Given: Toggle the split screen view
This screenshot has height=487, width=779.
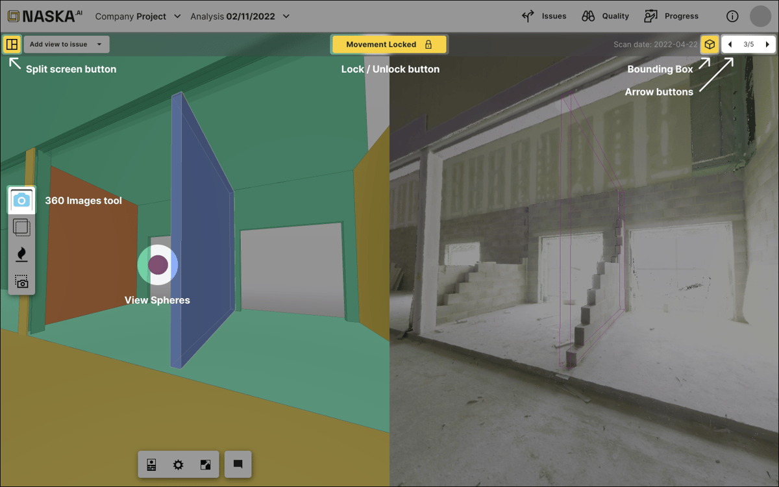Looking at the screenshot, I should tap(12, 44).
